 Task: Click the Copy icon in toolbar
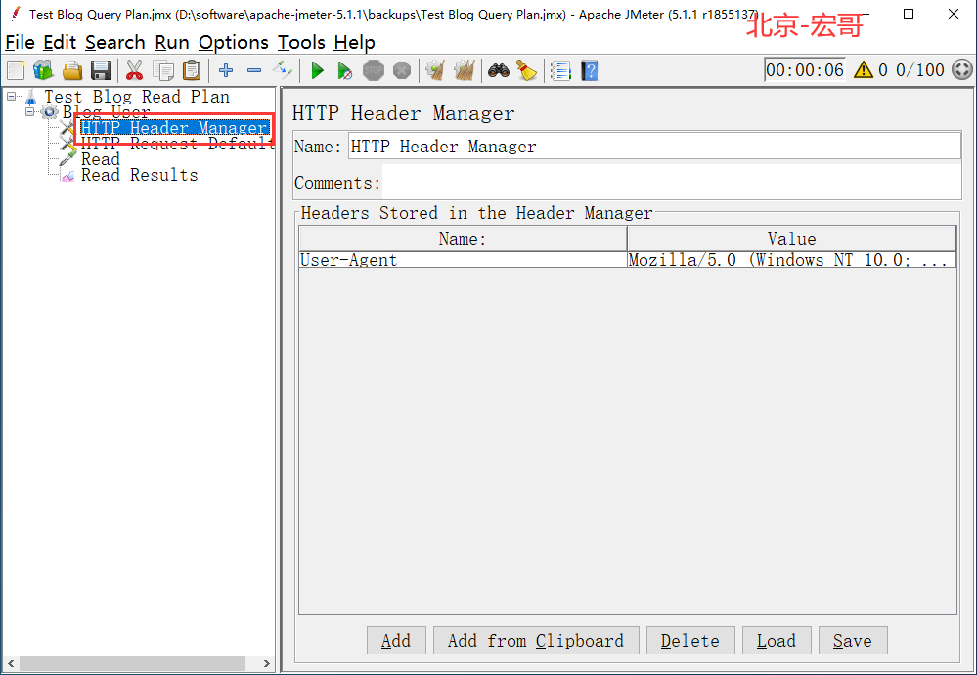tap(163, 70)
